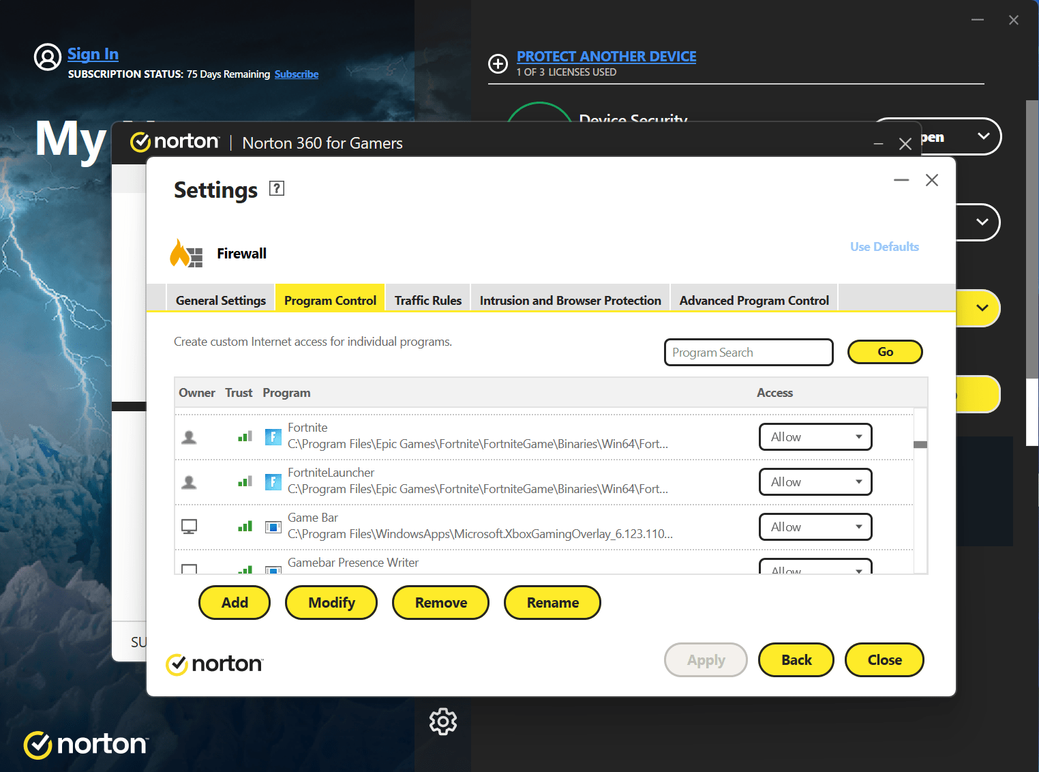The image size is (1039, 772).
Task: Expand the FortniteLauncher Access dropdown
Action: [815, 482]
